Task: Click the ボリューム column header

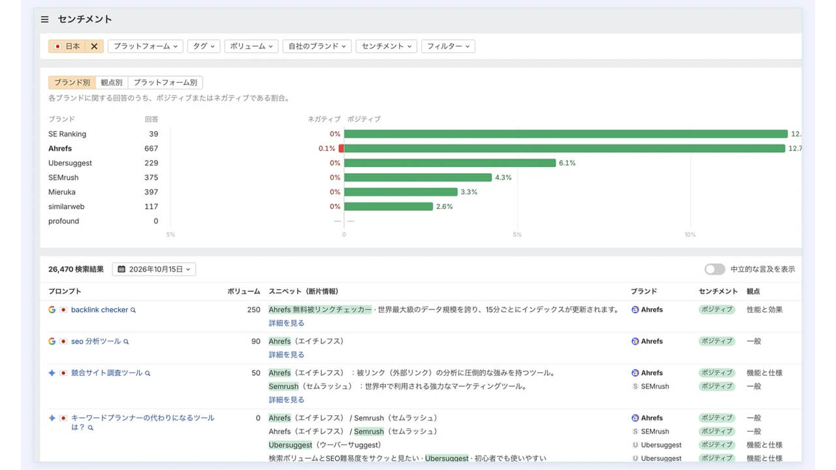Action: point(244,291)
